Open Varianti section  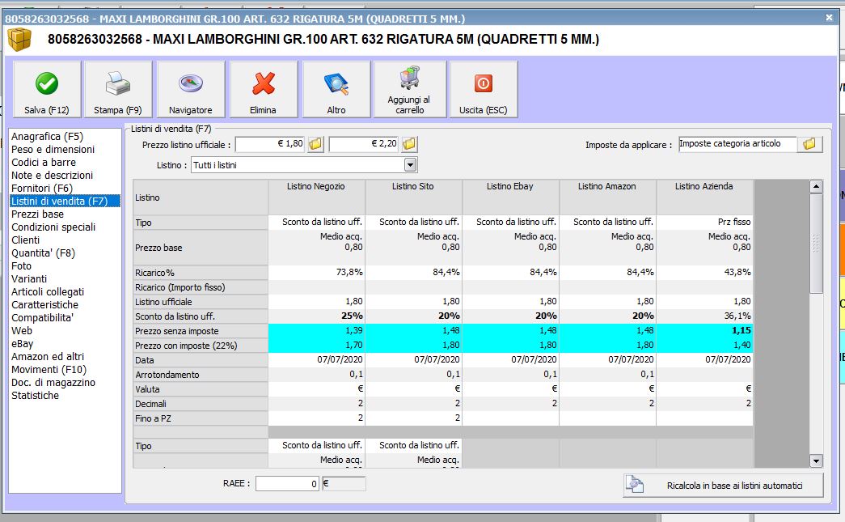coord(29,278)
